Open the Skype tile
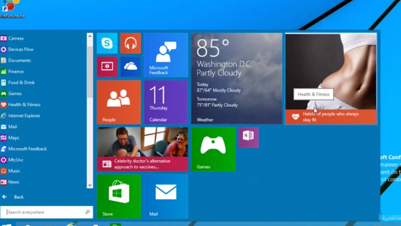Viewport: 401px width, 226px height. 107,43
